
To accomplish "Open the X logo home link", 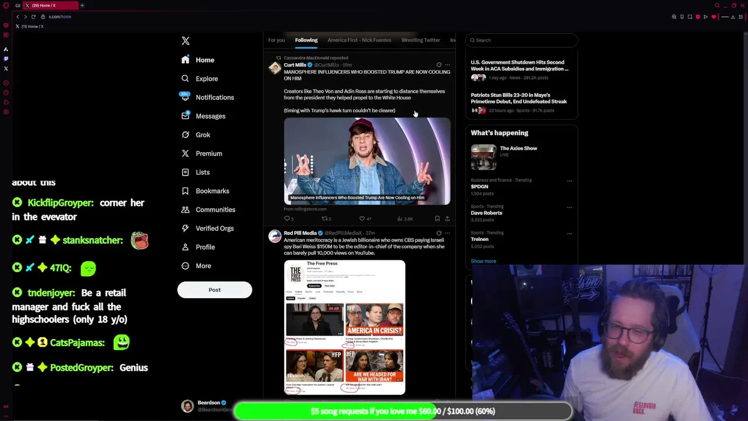I will coord(185,41).
